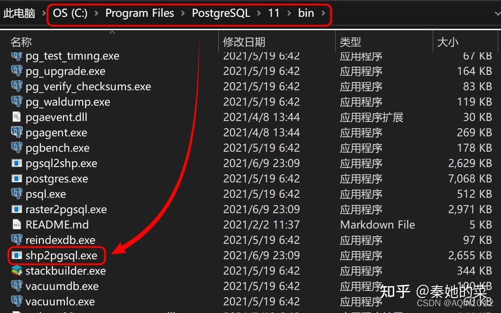Click the pgsql2shp.exe application icon
The height and width of the screenshot is (313, 501).
tap(17, 163)
